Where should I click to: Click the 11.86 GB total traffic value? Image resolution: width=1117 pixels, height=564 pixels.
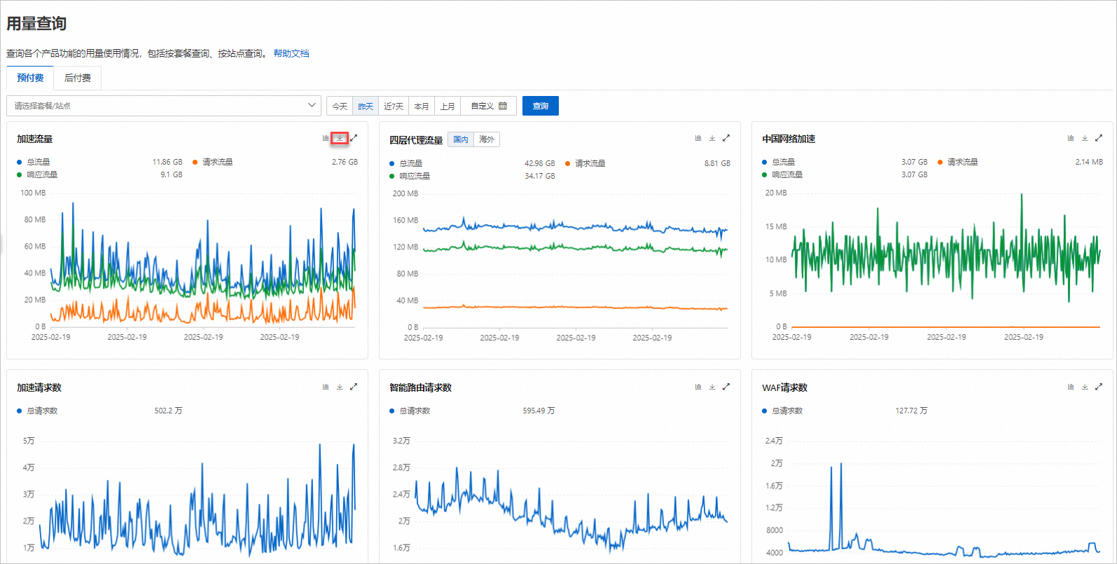tap(167, 162)
